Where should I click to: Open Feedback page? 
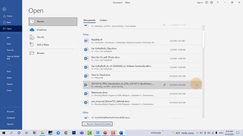(x=11, y=118)
